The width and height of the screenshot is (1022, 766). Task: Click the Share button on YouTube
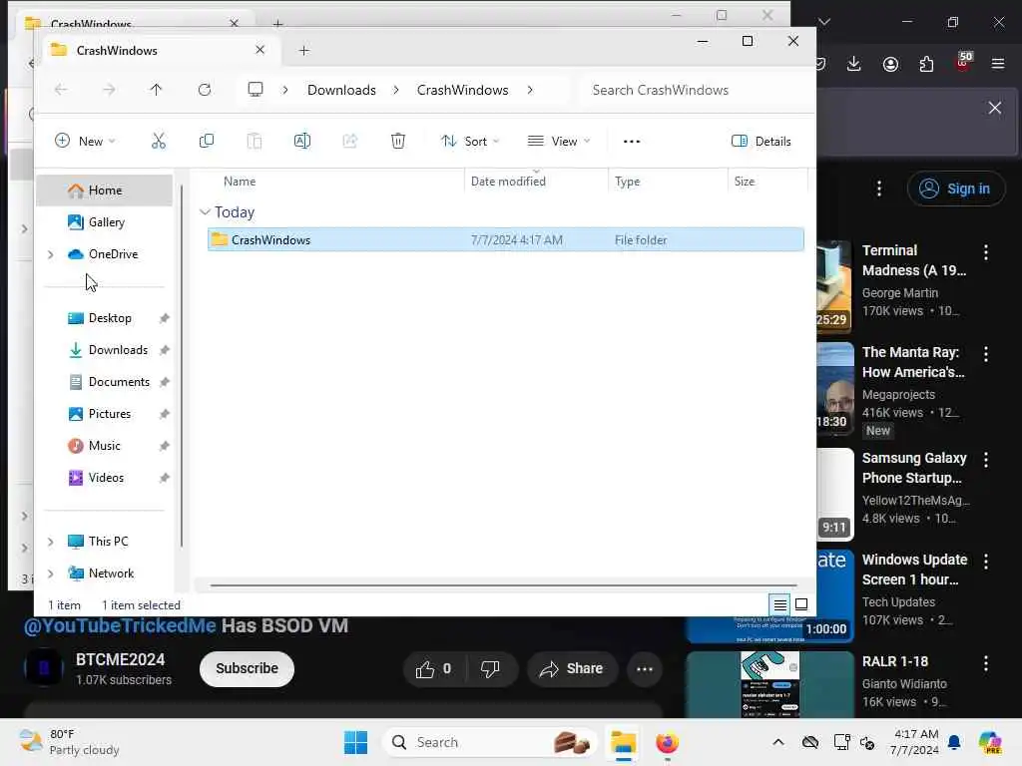572,669
